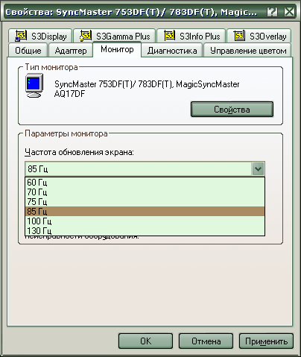Image resolution: width=301 pixels, height=357 pixels.
Task: Click the OK button
Action: [145, 341]
